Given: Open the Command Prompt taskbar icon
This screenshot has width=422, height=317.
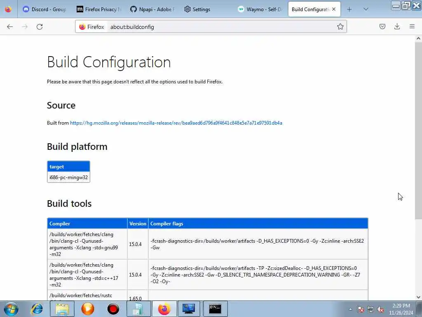Looking at the screenshot, I should click(215, 309).
